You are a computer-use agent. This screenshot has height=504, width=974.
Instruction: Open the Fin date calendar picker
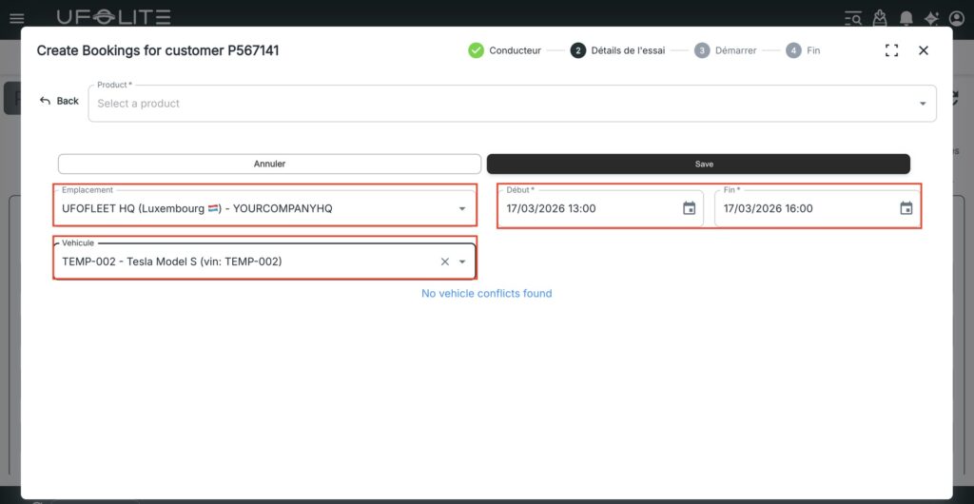pyautogui.click(x=906, y=208)
